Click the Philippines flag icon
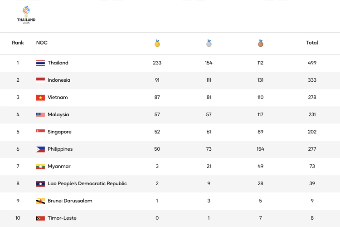 [x=40, y=149]
